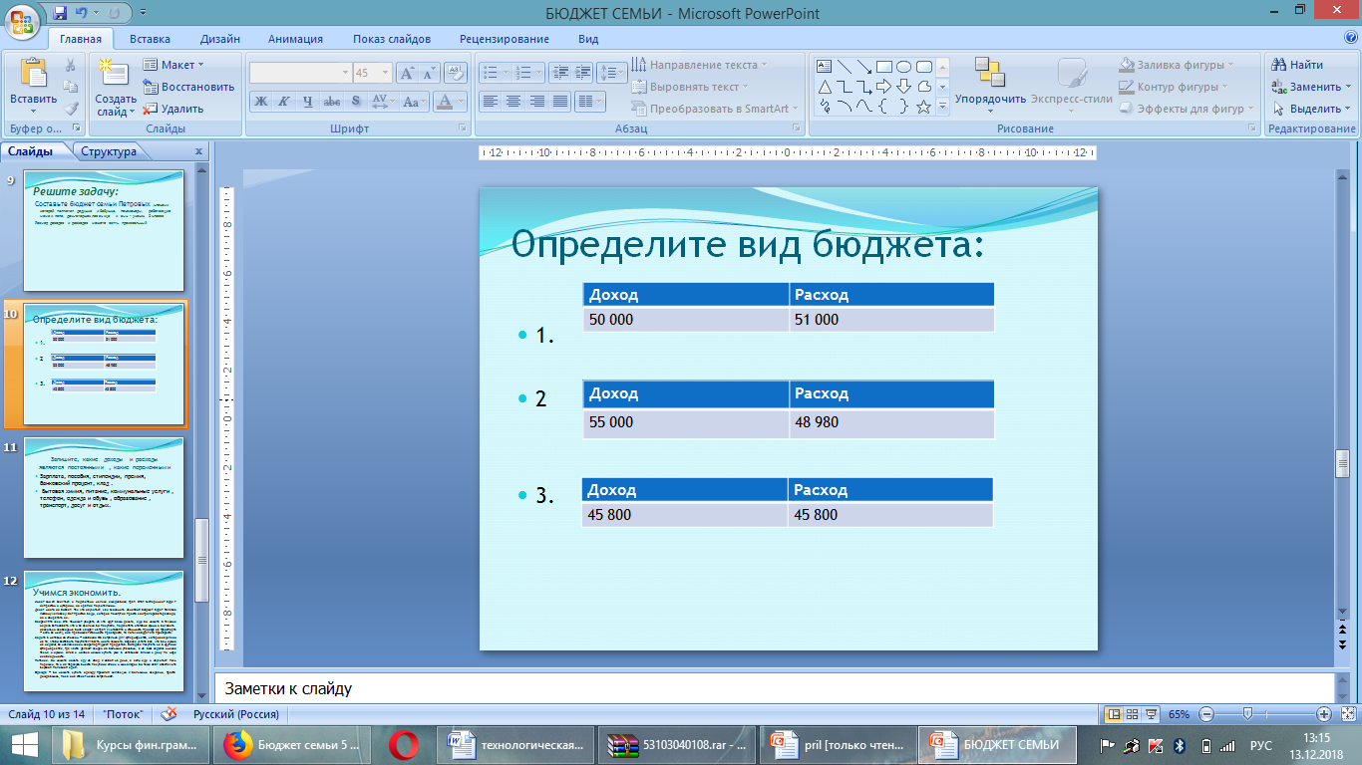Click the Format Painter brush icon
This screenshot has width=1362, height=765.
pyautogui.click(x=71, y=109)
